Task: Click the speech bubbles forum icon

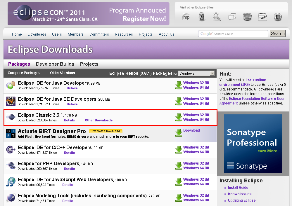Action: [232, 17]
